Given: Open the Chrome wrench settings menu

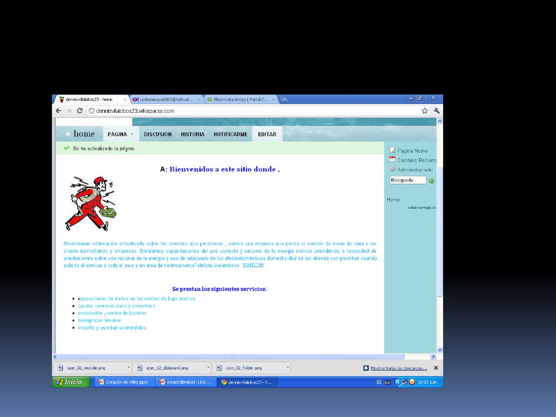Looking at the screenshot, I should [x=437, y=111].
